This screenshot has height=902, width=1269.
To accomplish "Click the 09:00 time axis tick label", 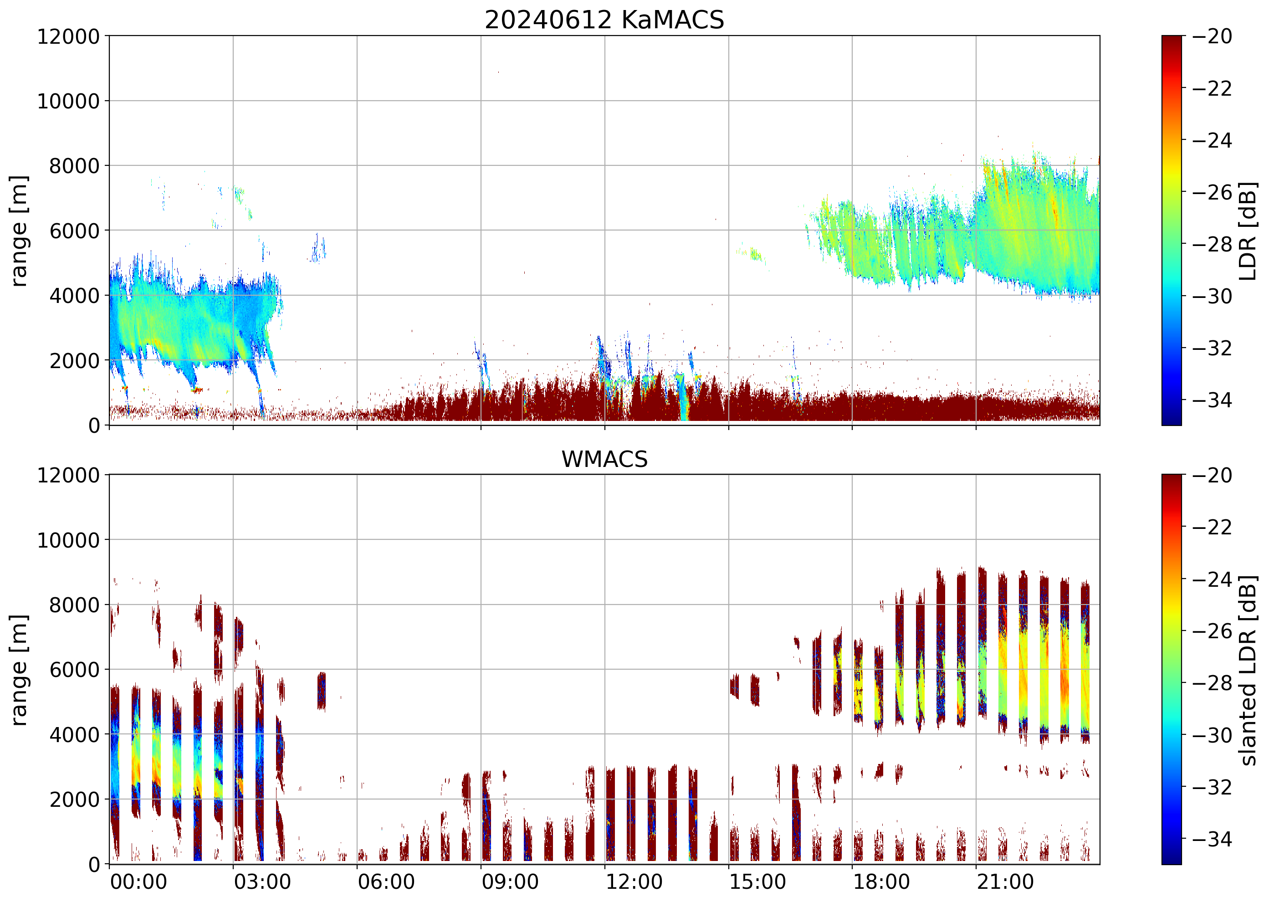I will point(510,882).
